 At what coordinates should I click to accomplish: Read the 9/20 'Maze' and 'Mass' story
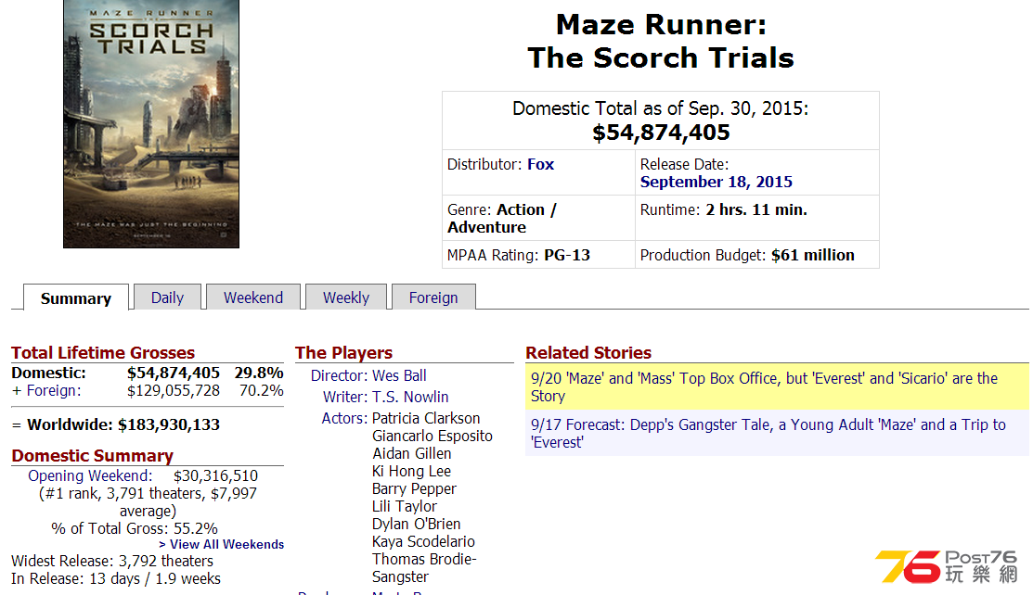tap(764, 387)
